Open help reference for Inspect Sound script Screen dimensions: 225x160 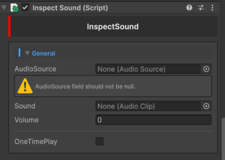click(x=189, y=7)
